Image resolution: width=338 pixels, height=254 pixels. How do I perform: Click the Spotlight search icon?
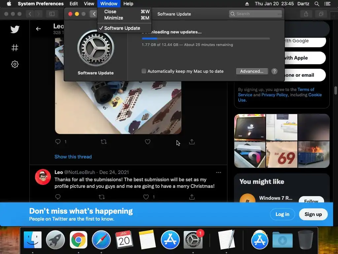pyautogui.click(x=317, y=4)
